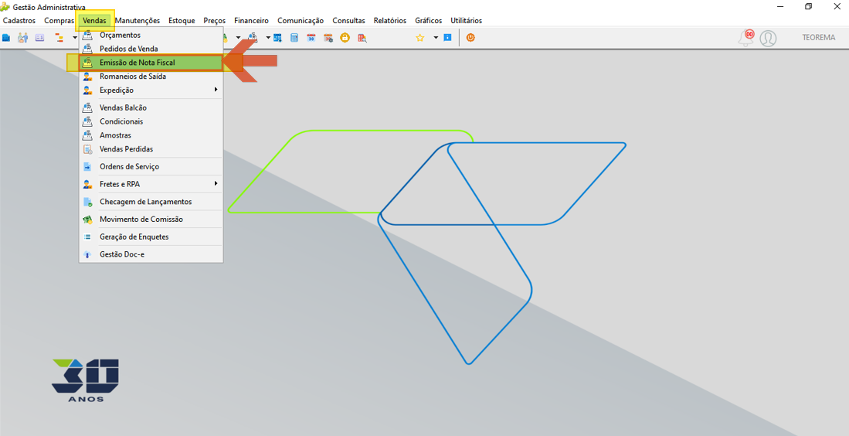Click the orange power button icon
This screenshot has height=436, width=849.
[470, 38]
